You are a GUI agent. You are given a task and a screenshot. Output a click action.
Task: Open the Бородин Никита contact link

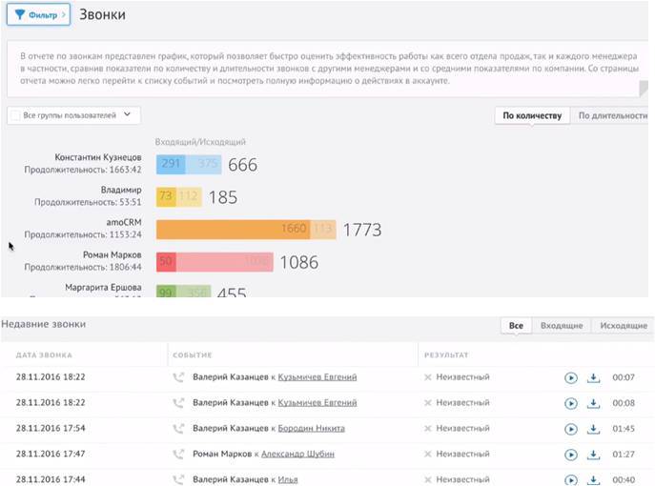coord(311,429)
